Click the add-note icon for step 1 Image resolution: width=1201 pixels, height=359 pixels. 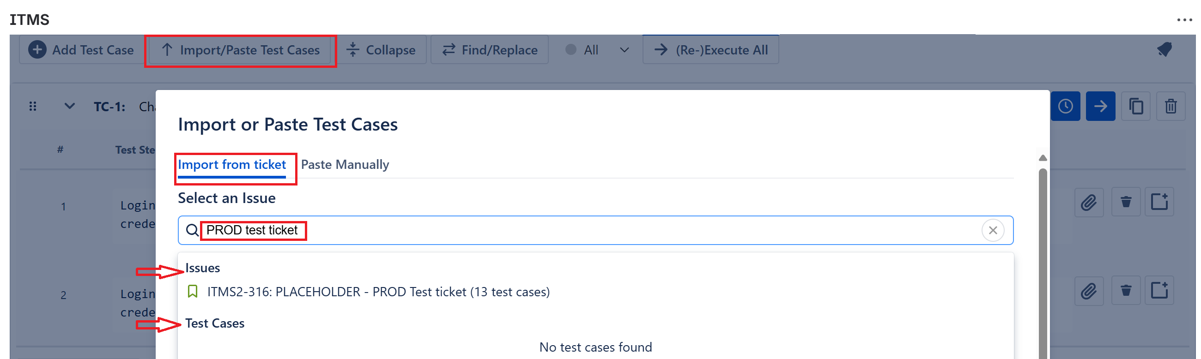pos(1159,203)
